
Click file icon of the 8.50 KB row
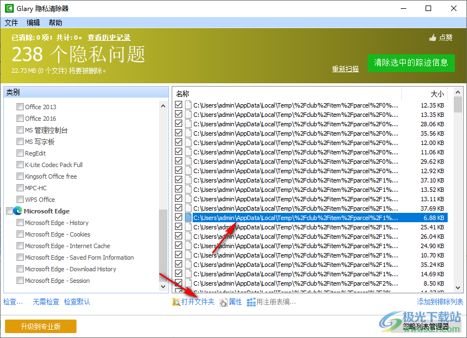tap(188, 283)
